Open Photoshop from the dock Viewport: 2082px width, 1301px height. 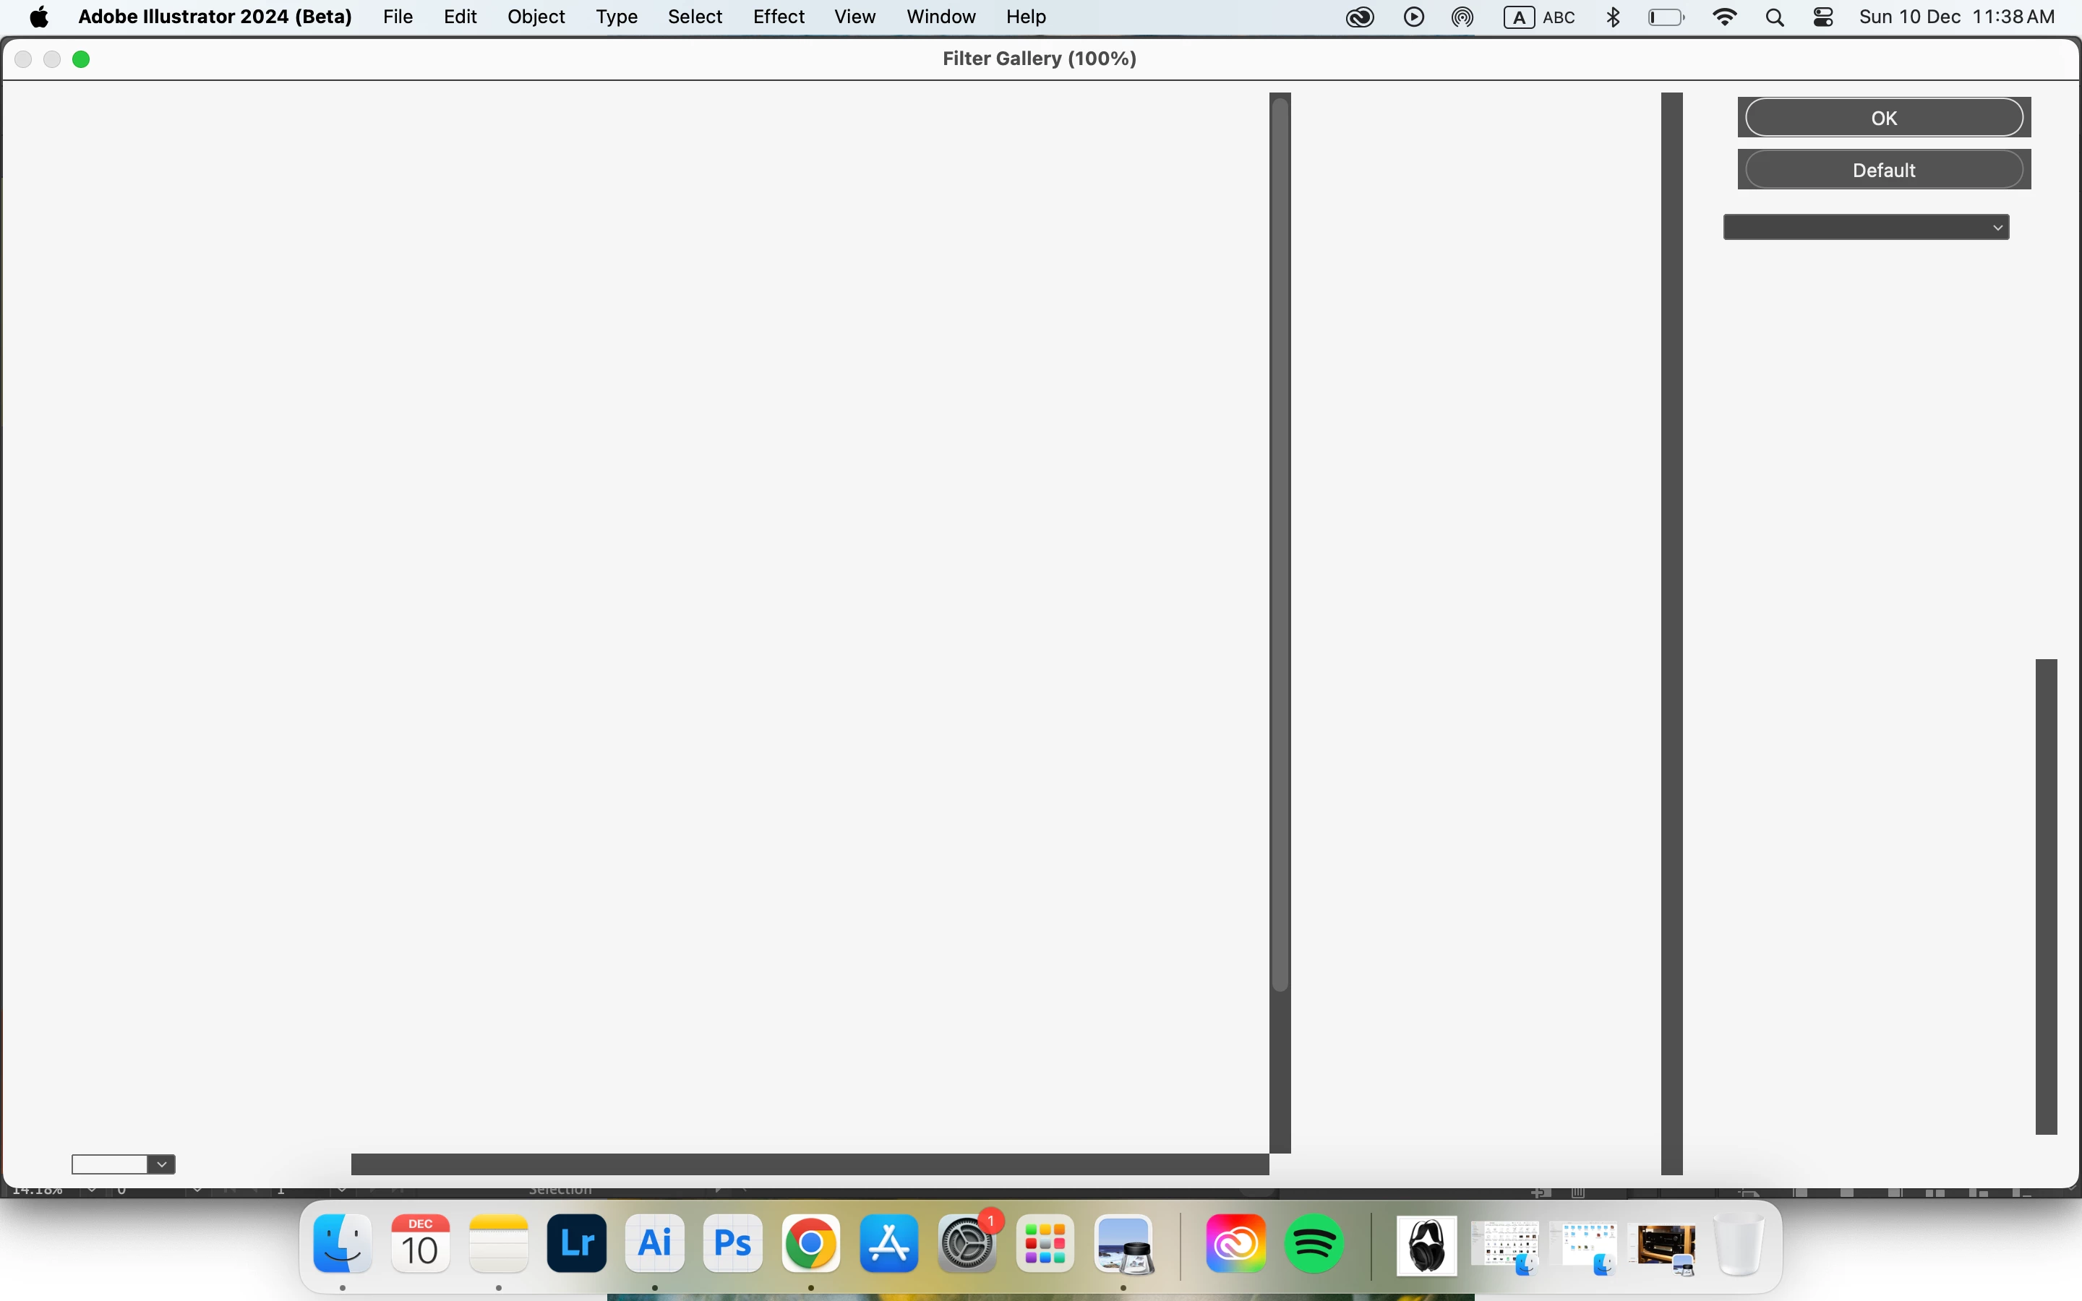[732, 1243]
